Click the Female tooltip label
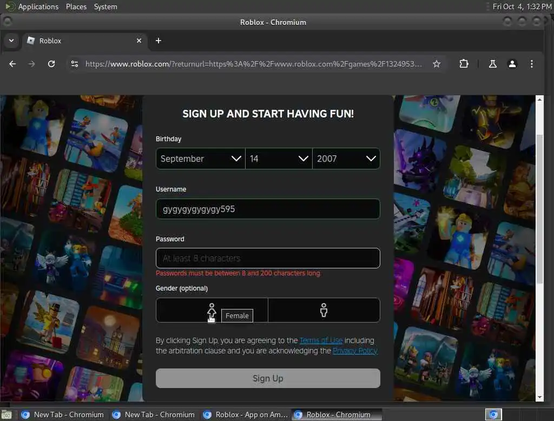Viewport: 554px width, 421px height. tap(237, 315)
